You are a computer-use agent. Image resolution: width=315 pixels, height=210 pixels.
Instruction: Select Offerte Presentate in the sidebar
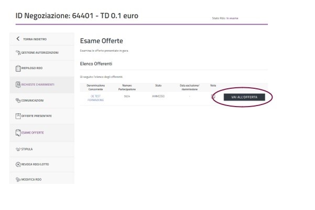coord(37,116)
